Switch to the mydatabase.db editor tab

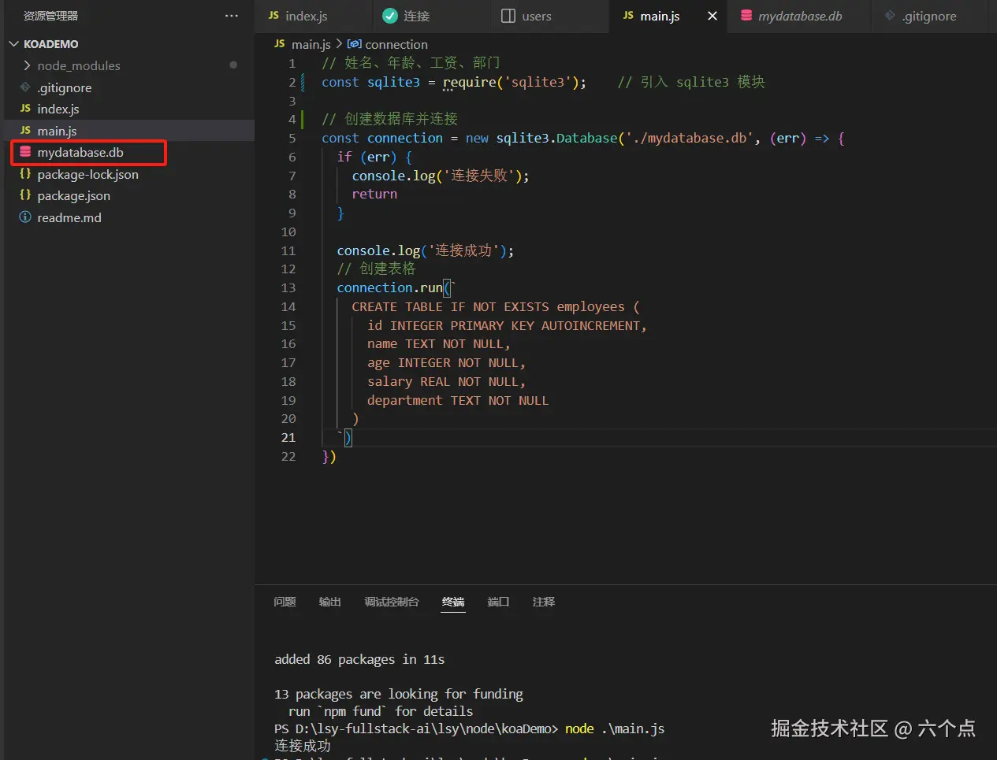point(800,16)
